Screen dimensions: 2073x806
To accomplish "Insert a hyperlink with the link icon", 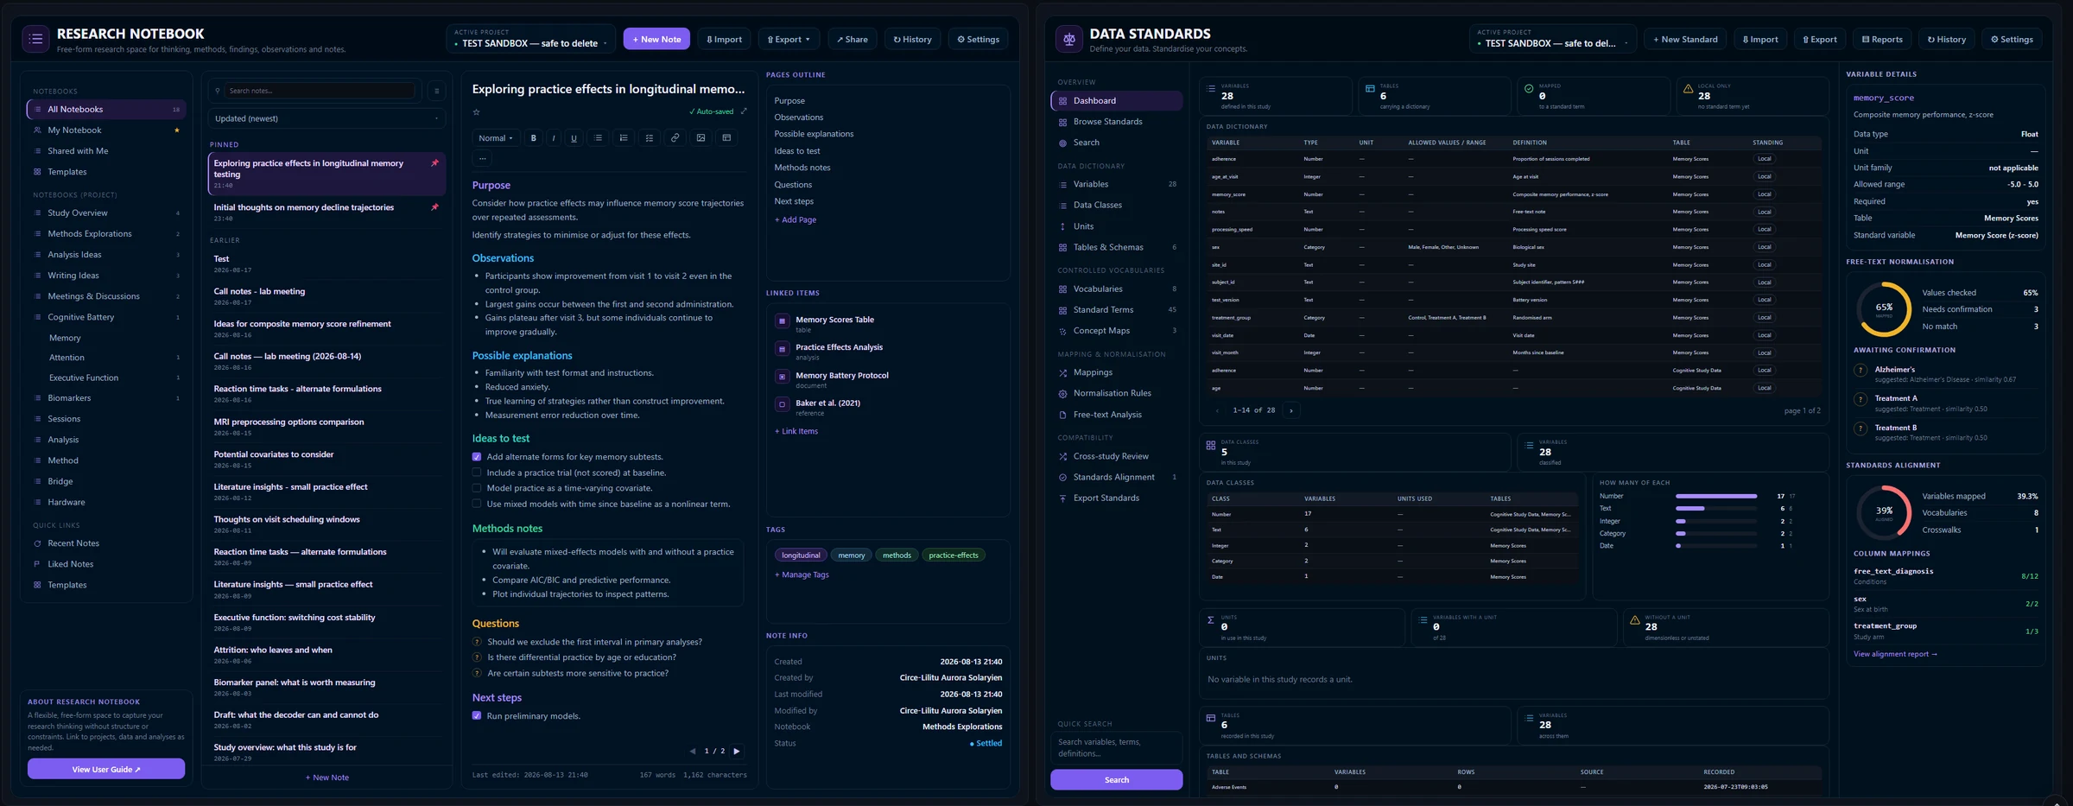I will point(675,138).
